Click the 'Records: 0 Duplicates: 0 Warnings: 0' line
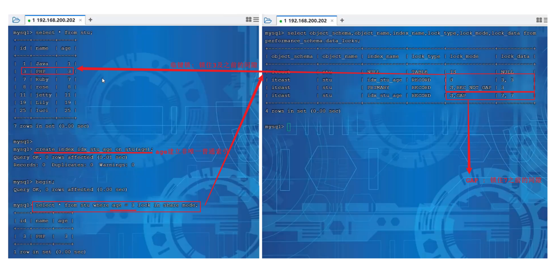The width and height of the screenshot is (558, 274). tap(74, 165)
